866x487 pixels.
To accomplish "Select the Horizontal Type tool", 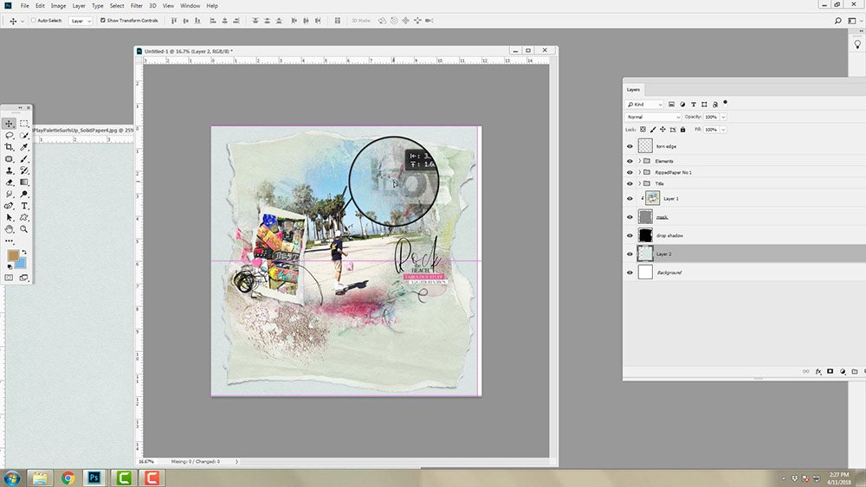I will point(24,206).
